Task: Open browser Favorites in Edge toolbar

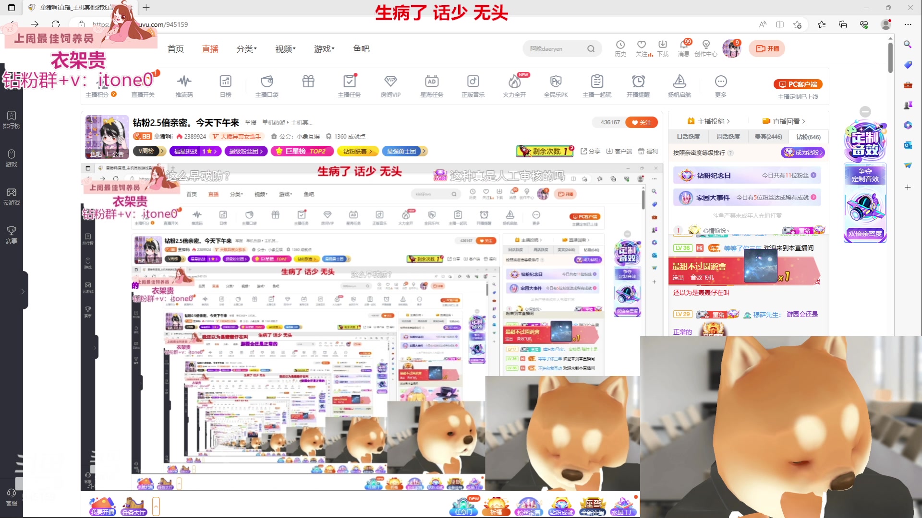Action: (822, 24)
